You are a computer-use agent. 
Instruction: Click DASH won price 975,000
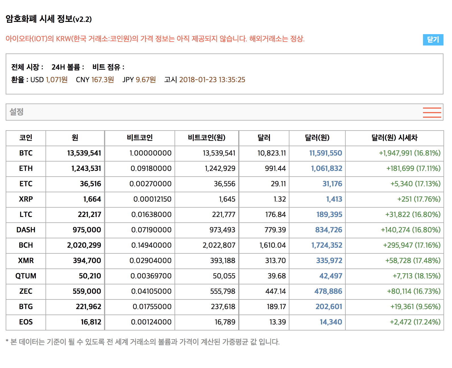(x=87, y=230)
